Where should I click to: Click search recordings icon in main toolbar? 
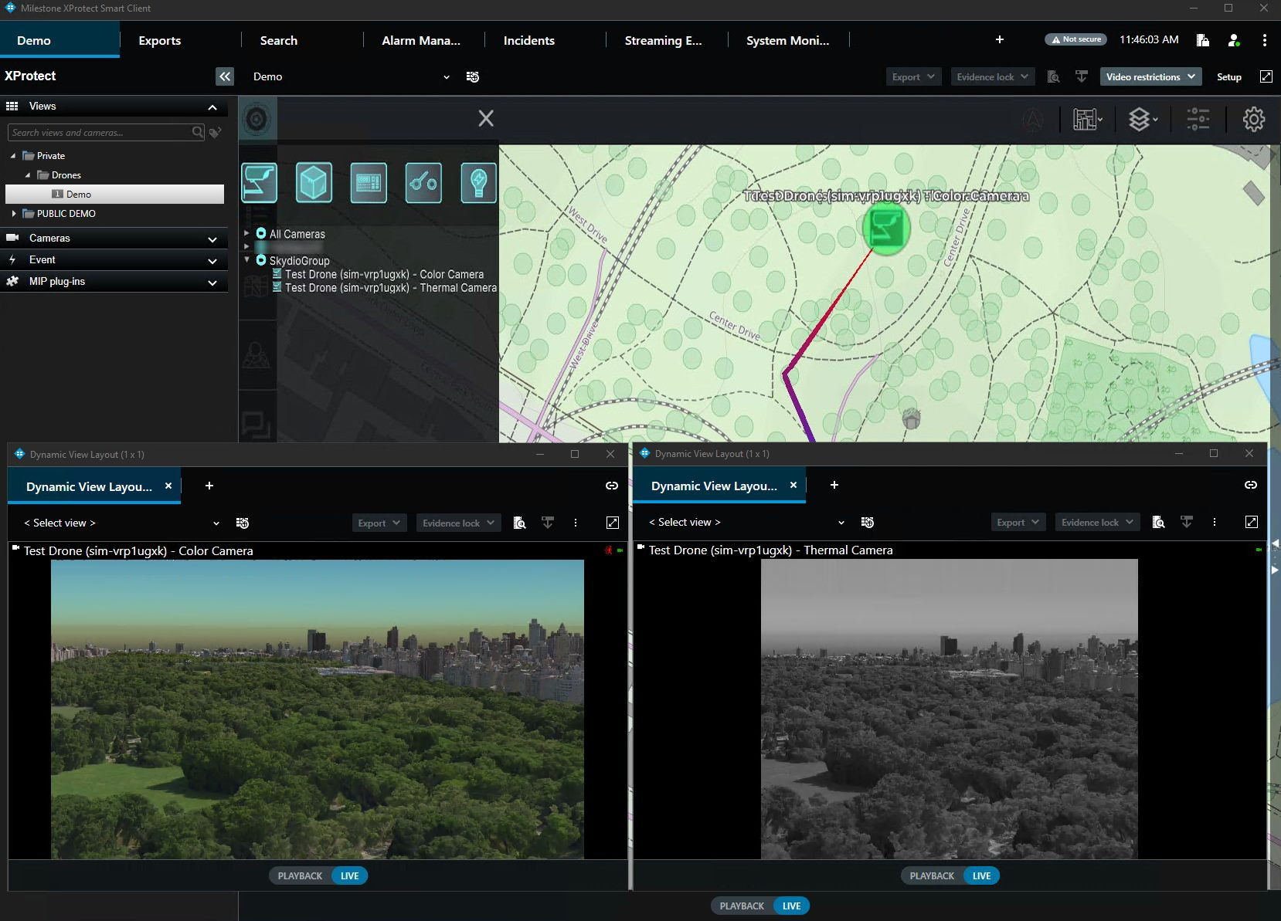tap(1053, 76)
